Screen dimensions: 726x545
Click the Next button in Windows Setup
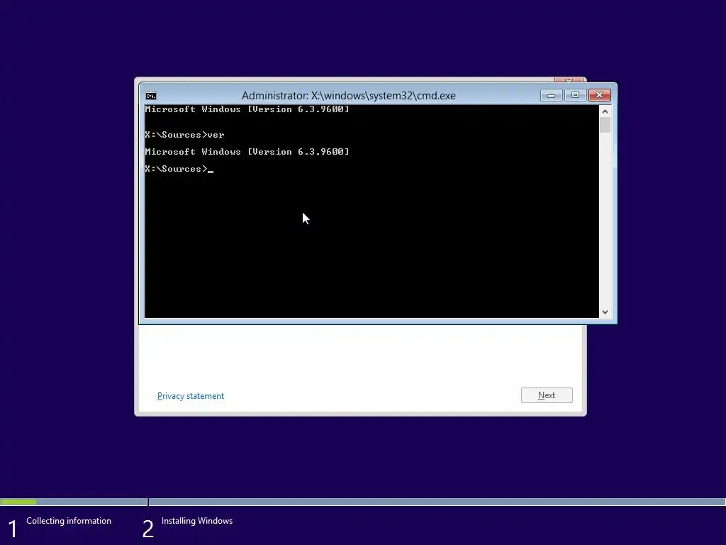click(x=547, y=395)
